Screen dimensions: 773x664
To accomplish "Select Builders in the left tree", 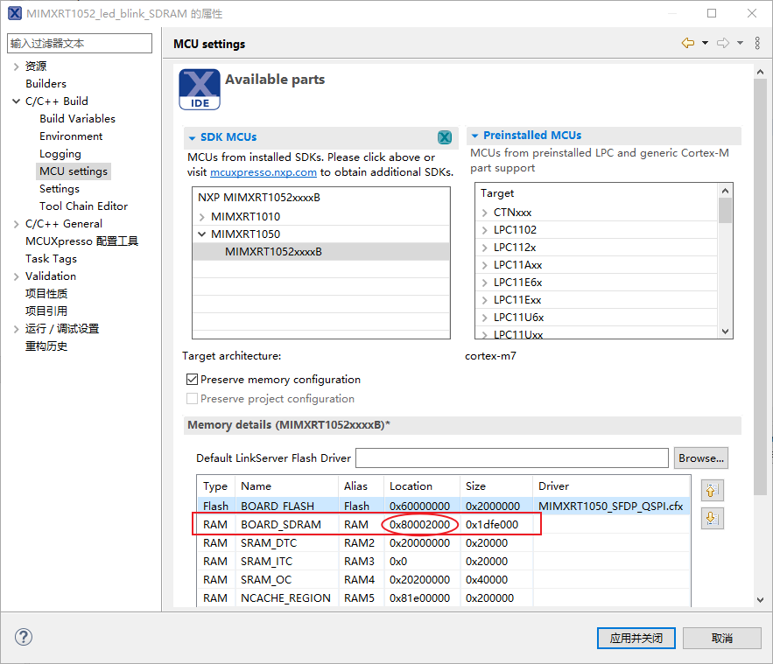I will tap(46, 84).
